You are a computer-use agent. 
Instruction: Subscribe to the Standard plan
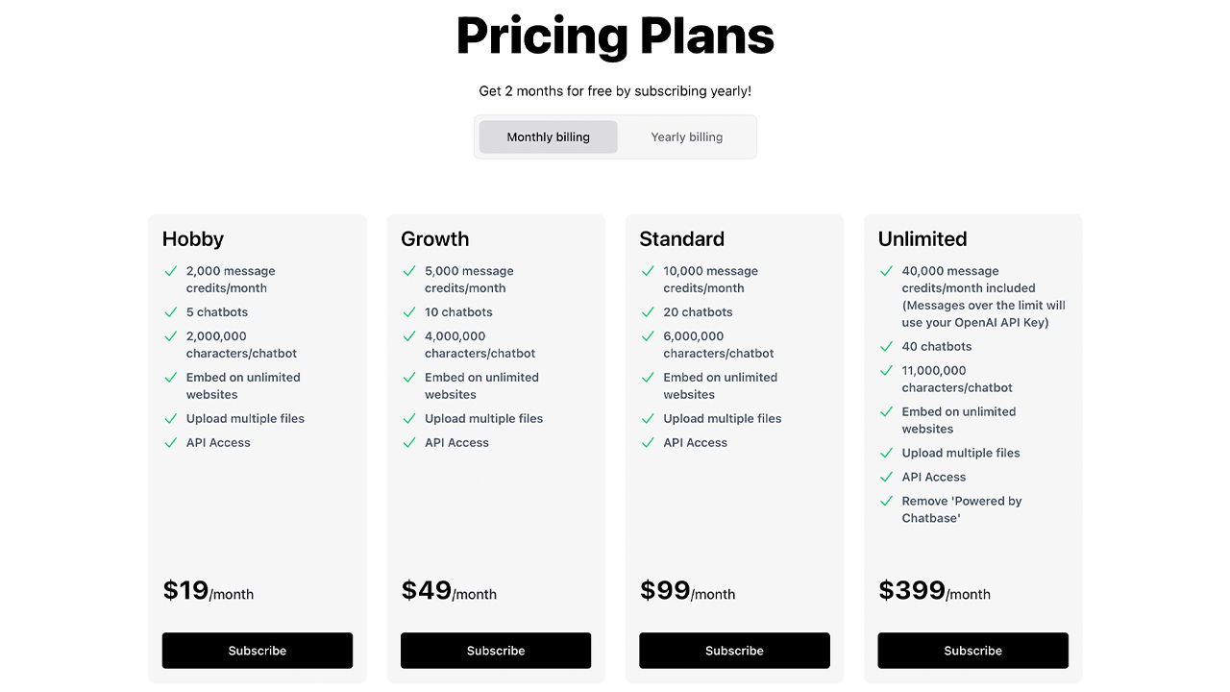[734, 651]
